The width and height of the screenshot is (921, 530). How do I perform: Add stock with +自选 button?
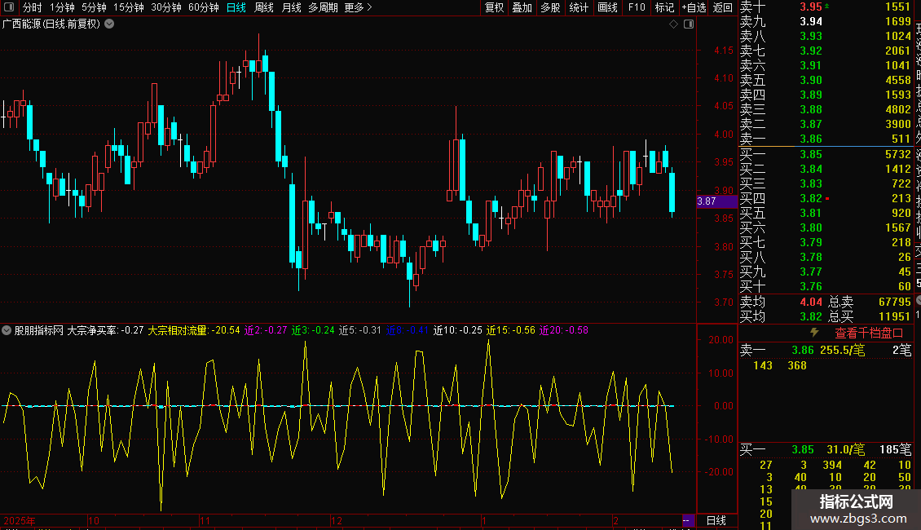click(x=694, y=7)
